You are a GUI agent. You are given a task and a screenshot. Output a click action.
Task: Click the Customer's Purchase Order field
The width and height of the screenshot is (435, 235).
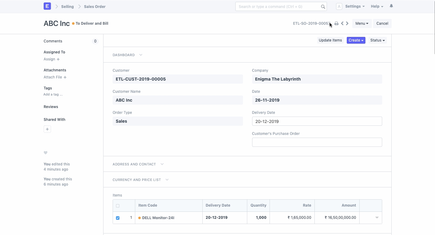pos(317,142)
